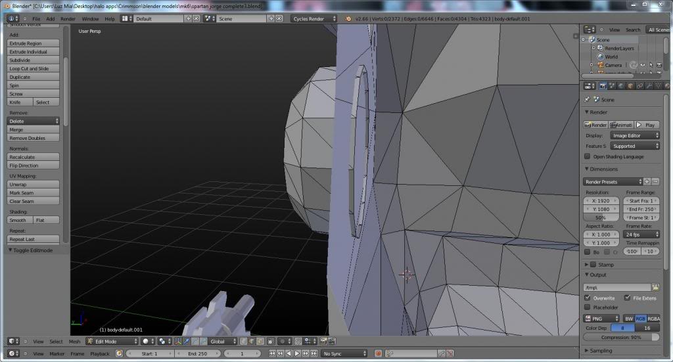Screen dimensions: 673x362
Task: Select vertex select mode
Action: coord(243,342)
